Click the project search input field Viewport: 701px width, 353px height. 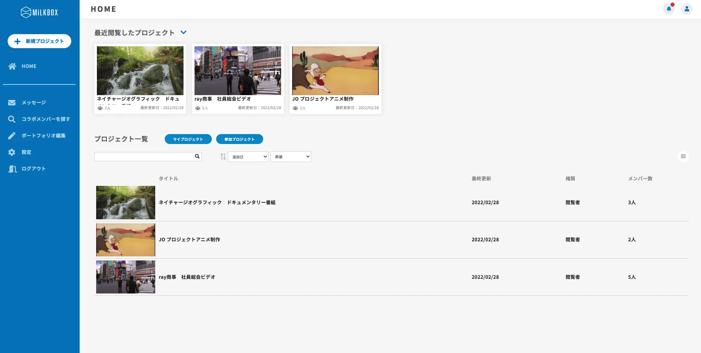click(x=144, y=157)
